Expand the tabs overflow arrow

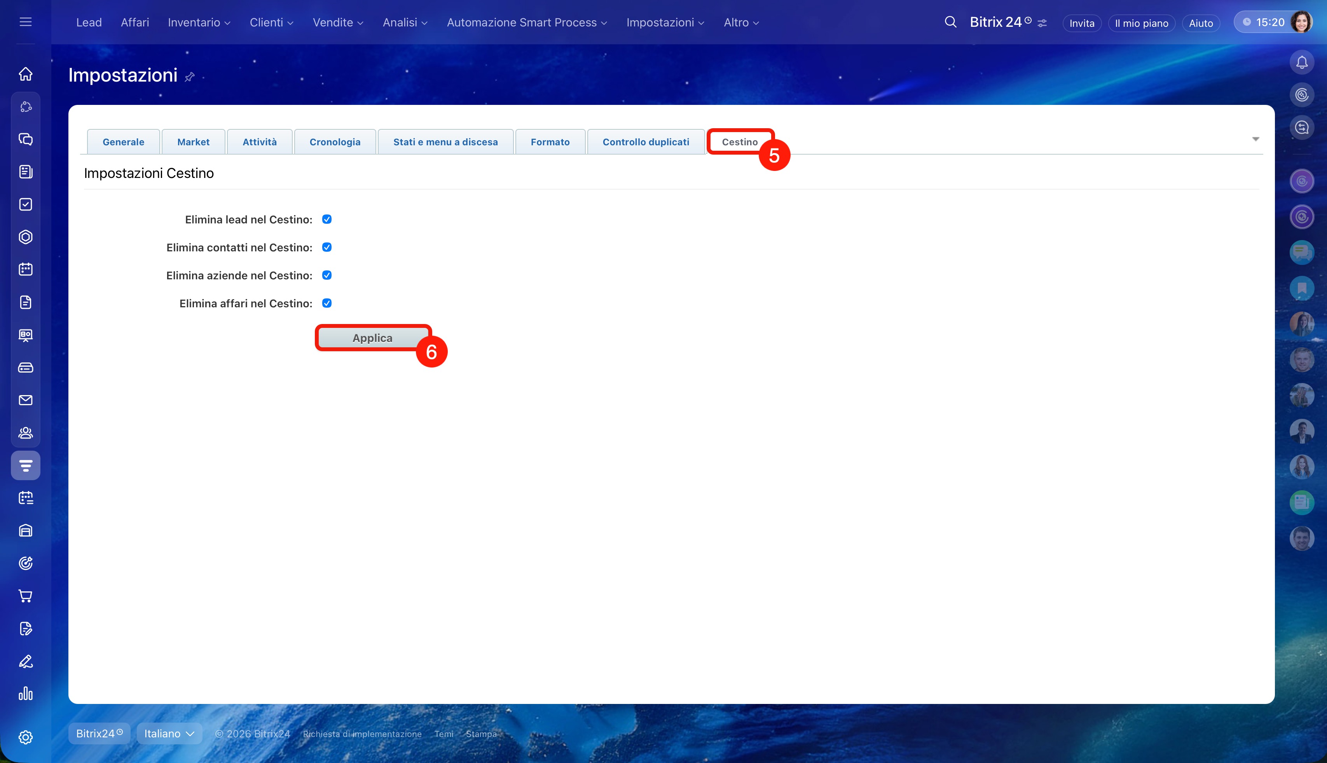click(1255, 139)
